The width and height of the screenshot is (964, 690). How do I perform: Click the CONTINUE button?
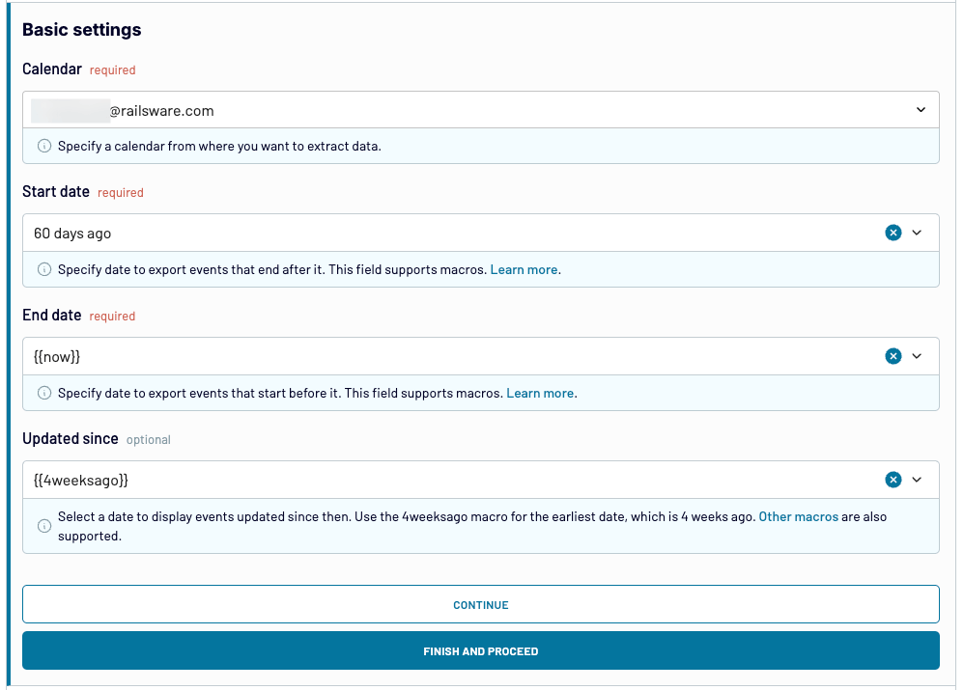tap(481, 605)
